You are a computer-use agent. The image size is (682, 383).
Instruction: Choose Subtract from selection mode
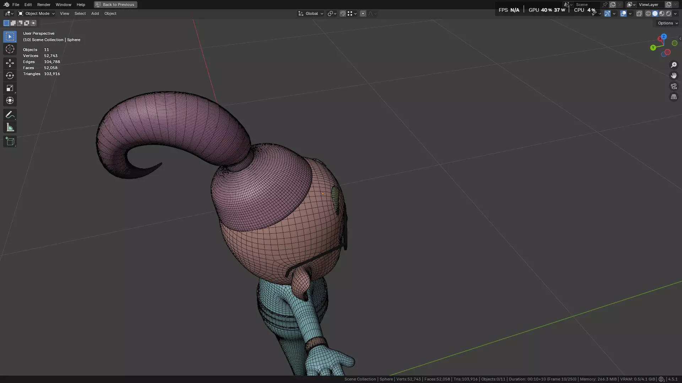[x=20, y=23]
